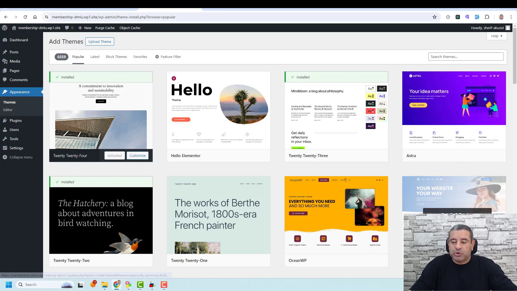Open Users in the sidebar
Image resolution: width=517 pixels, height=291 pixels.
(22, 130)
